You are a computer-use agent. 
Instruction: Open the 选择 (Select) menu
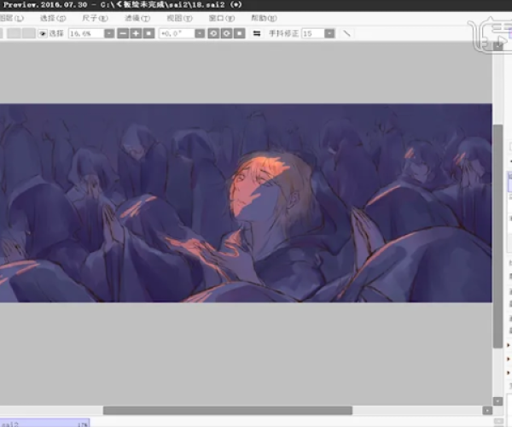[x=52, y=17]
